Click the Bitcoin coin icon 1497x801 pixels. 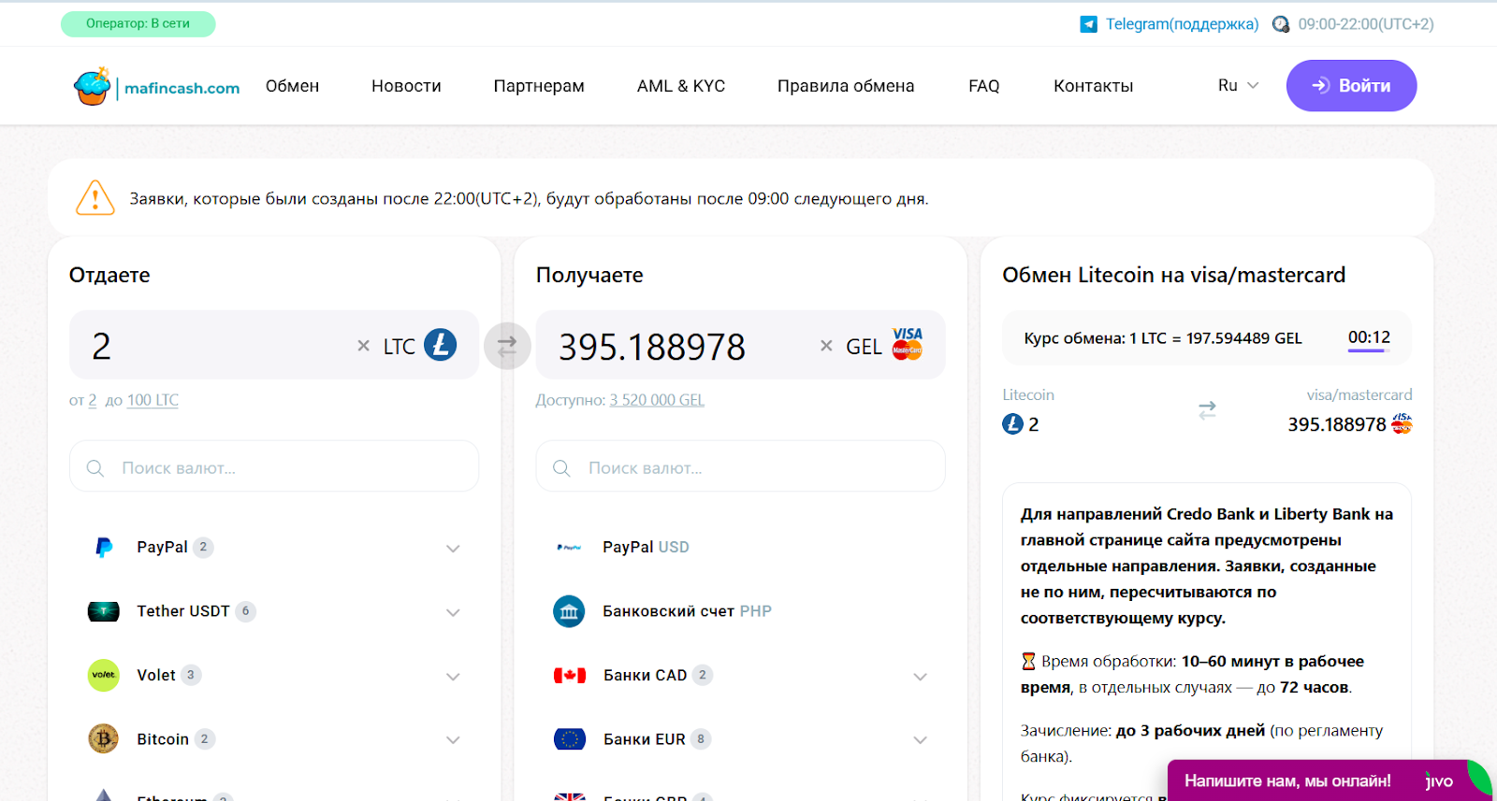tap(103, 739)
